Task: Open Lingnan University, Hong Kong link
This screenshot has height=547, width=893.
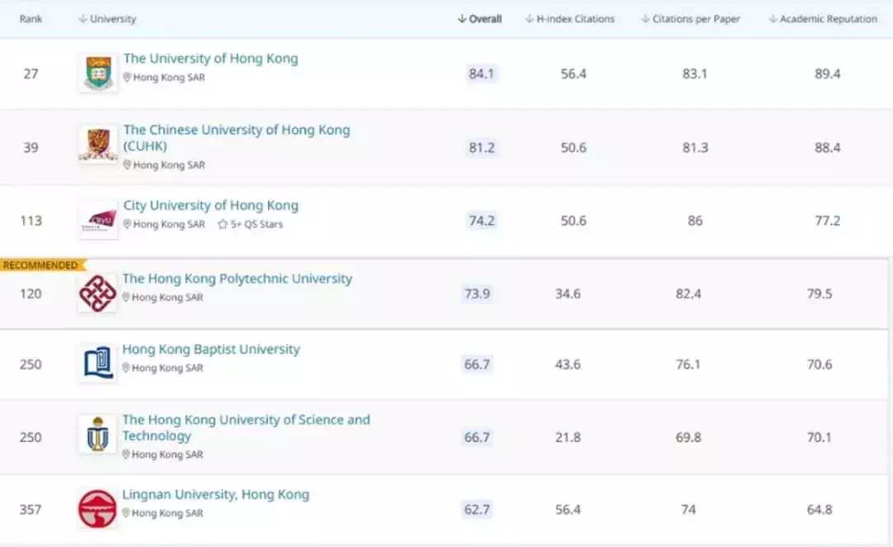Action: (215, 495)
